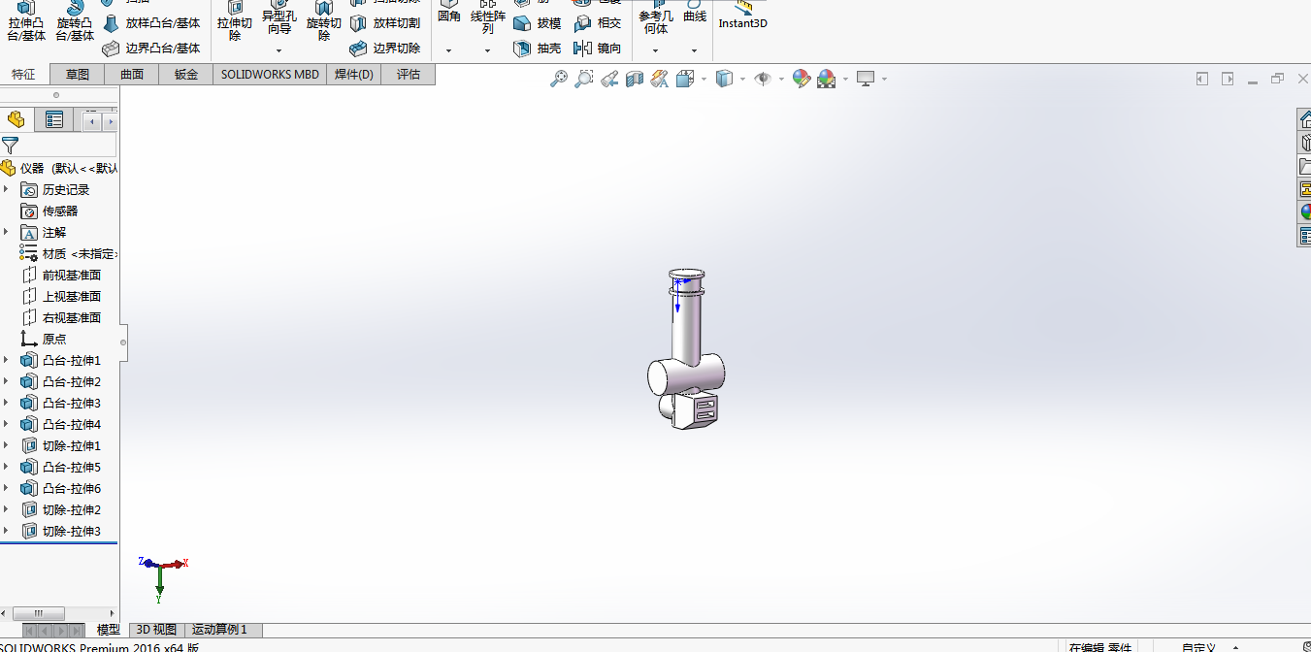The image size is (1311, 652).
Task: Activate the Section View icon
Action: (x=635, y=79)
